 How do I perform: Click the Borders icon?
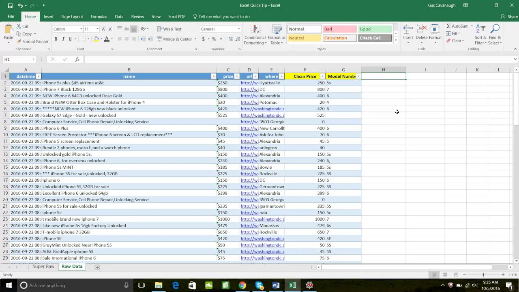pyautogui.click(x=83, y=39)
